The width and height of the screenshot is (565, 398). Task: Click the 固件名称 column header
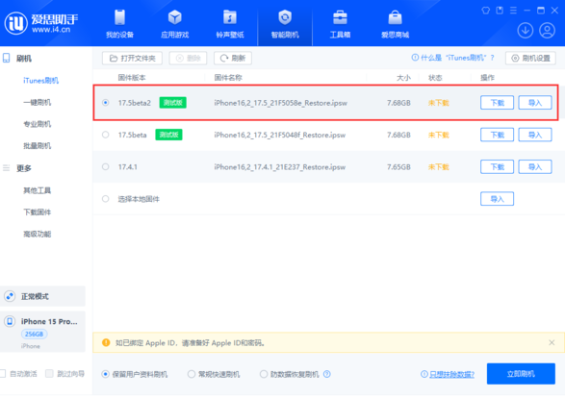pos(228,77)
